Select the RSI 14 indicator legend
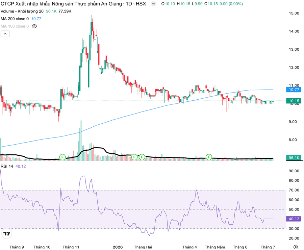 pos(7,166)
